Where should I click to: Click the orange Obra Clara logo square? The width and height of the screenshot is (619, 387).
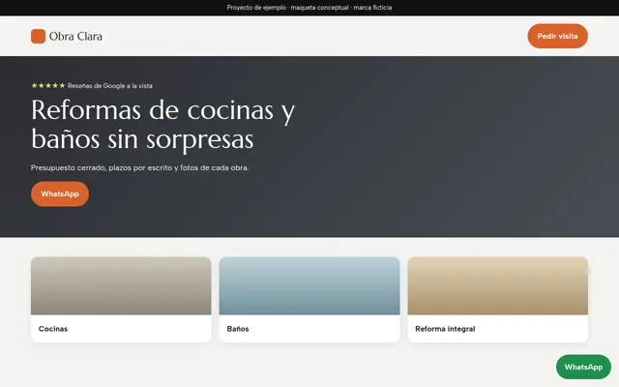point(39,37)
